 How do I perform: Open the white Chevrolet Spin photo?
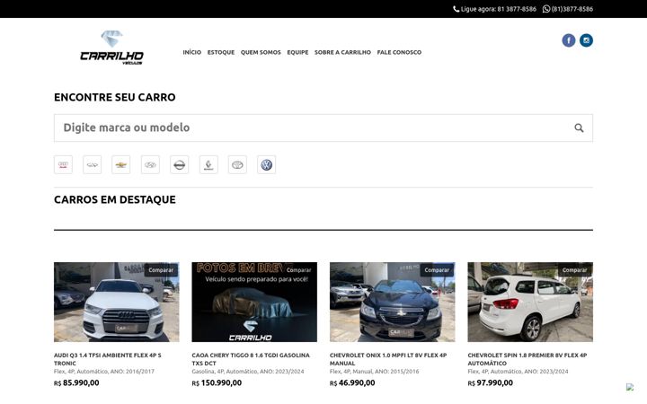[x=530, y=303]
